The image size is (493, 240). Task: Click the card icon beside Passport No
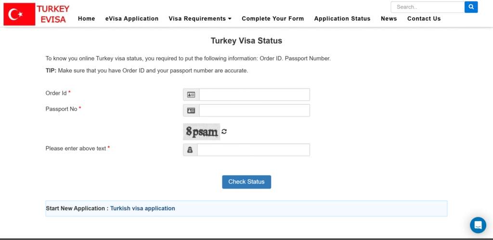point(191,111)
